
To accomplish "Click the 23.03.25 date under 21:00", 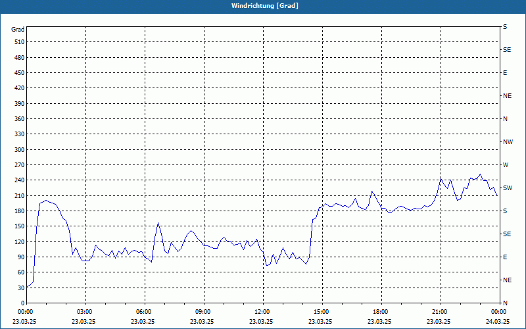I will pyautogui.click(x=439, y=321).
